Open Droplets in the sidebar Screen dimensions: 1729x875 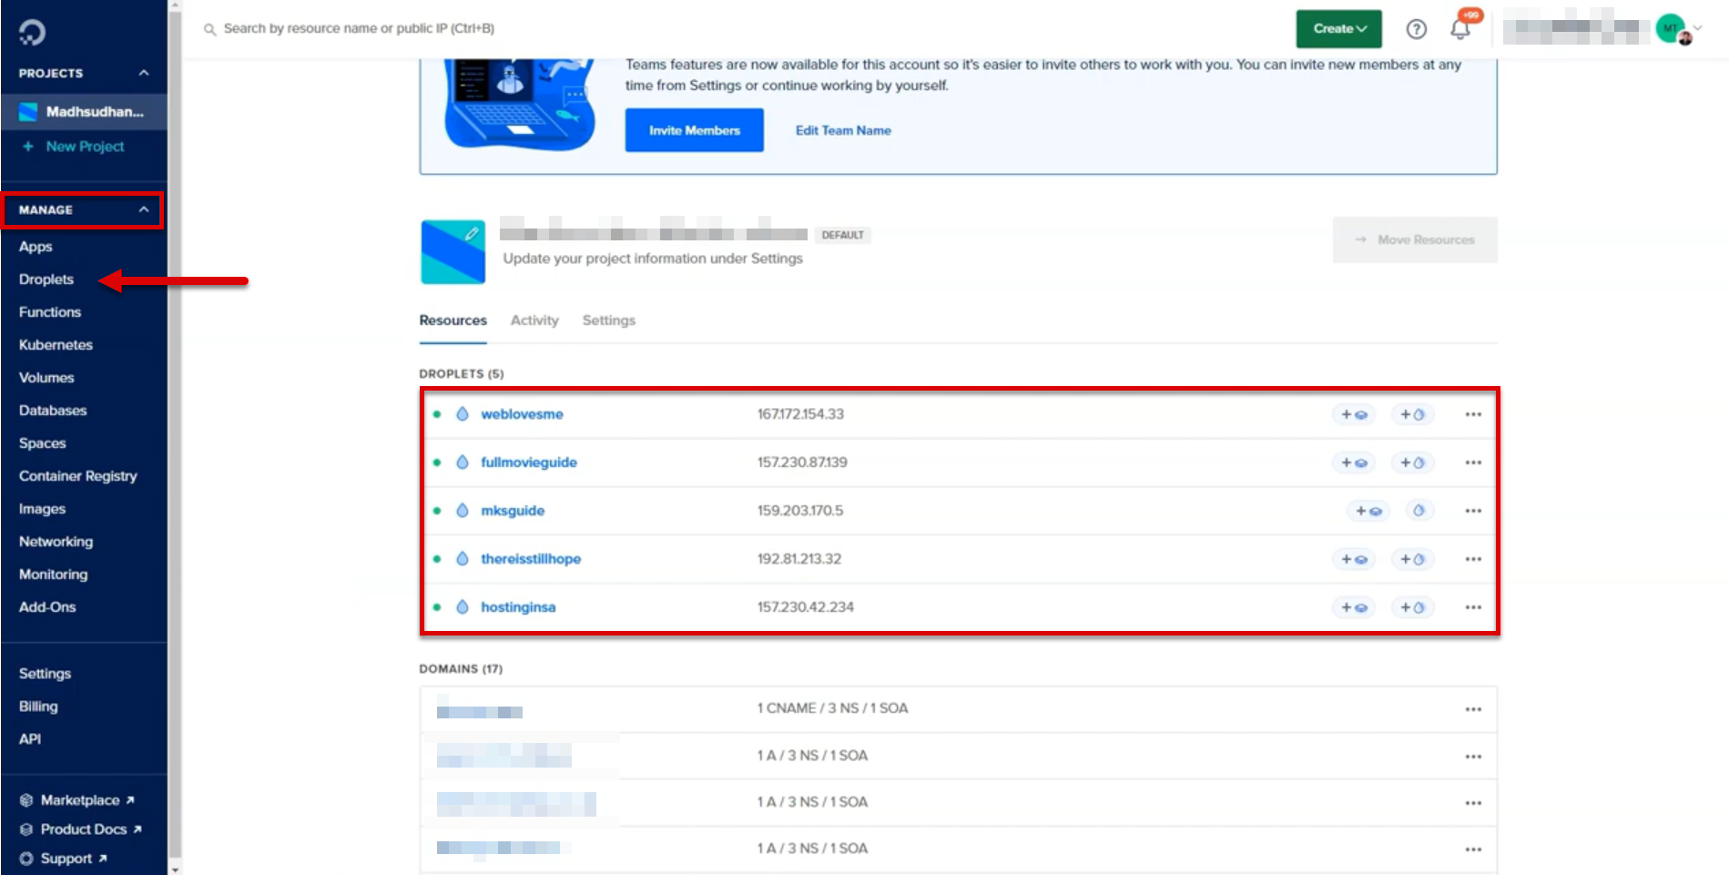pos(46,280)
